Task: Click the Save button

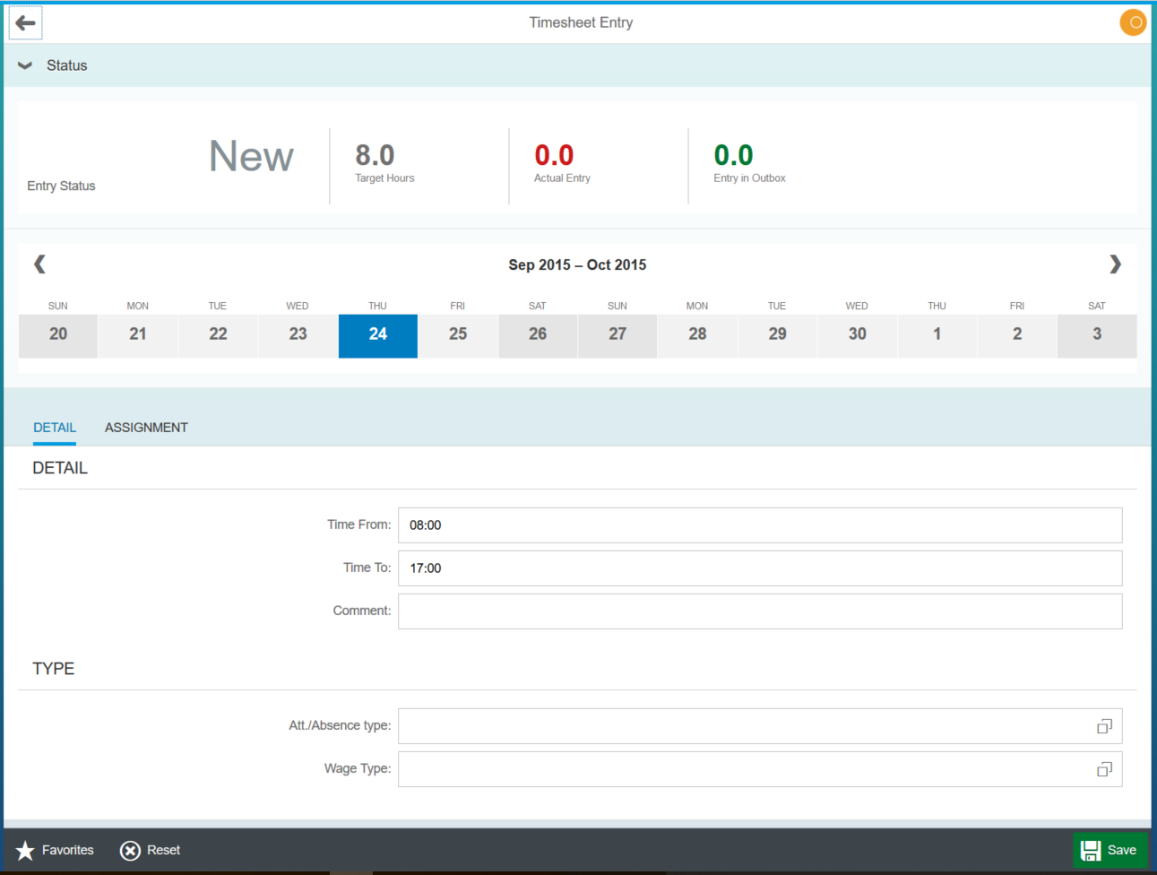Action: (x=1110, y=850)
